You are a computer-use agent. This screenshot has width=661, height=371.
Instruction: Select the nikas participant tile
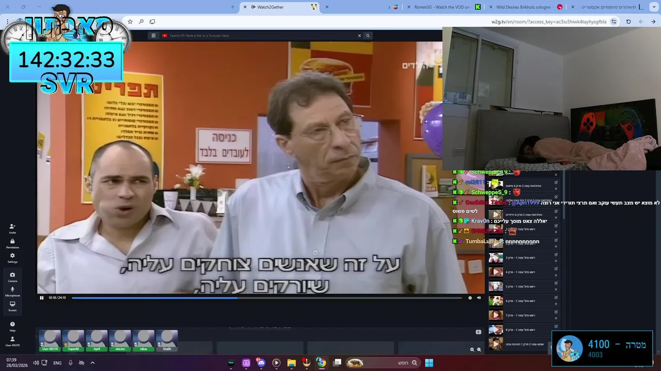tap(144, 341)
